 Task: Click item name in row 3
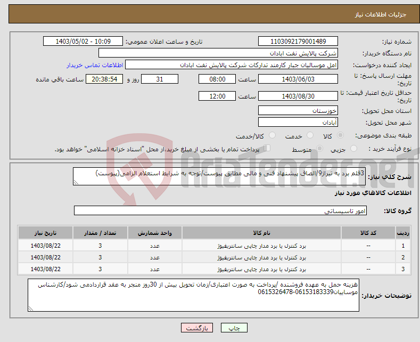tap(261, 269)
